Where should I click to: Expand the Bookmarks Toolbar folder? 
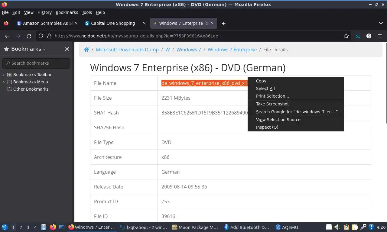point(4,75)
